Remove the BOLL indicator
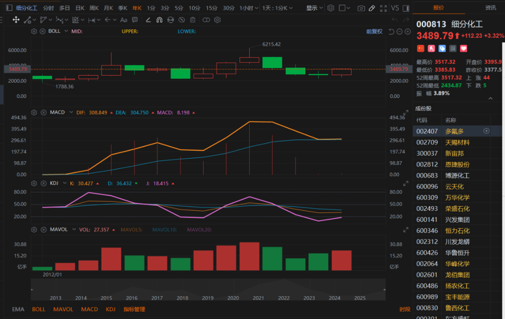This screenshot has width=505, height=319. click(43, 31)
